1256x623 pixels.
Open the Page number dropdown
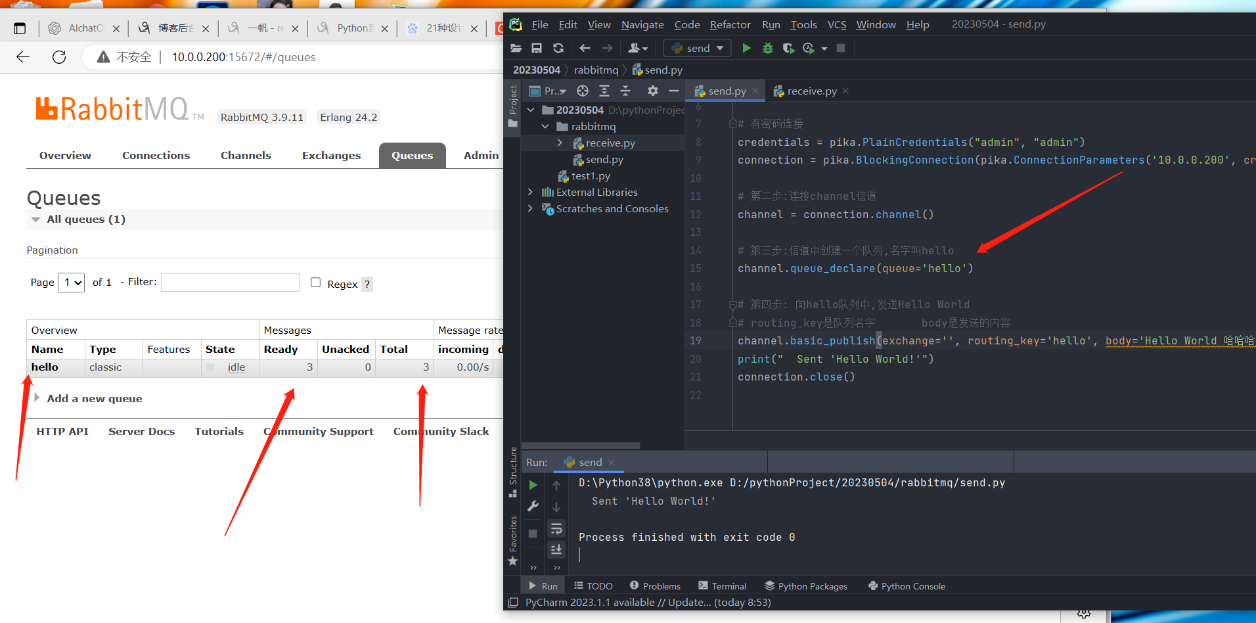(72, 283)
